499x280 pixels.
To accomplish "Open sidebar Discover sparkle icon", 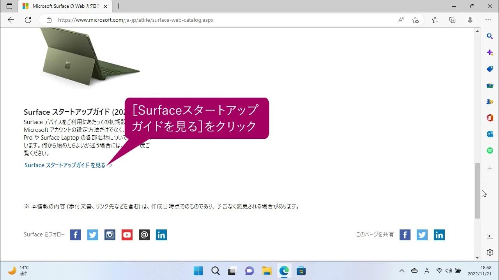I will [490, 52].
